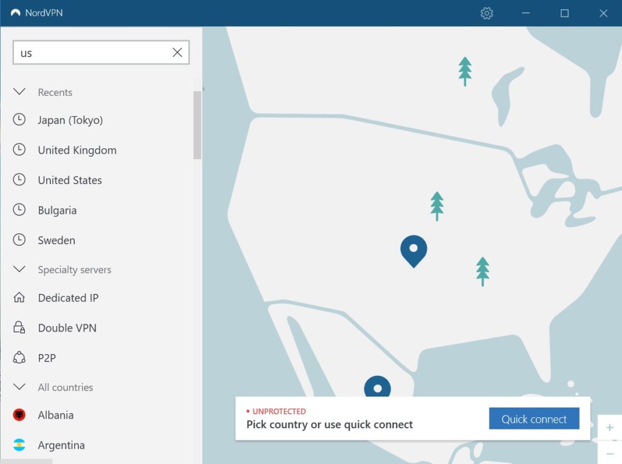Click the server search input field
622x464 pixels.
[101, 52]
